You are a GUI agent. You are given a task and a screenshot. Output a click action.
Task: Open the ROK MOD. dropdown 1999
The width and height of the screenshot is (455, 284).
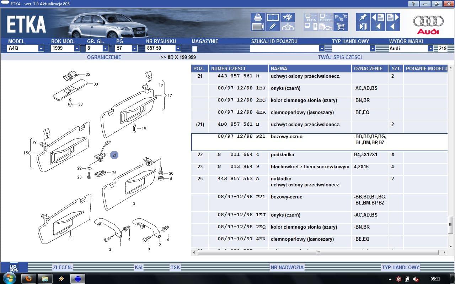tap(77, 48)
